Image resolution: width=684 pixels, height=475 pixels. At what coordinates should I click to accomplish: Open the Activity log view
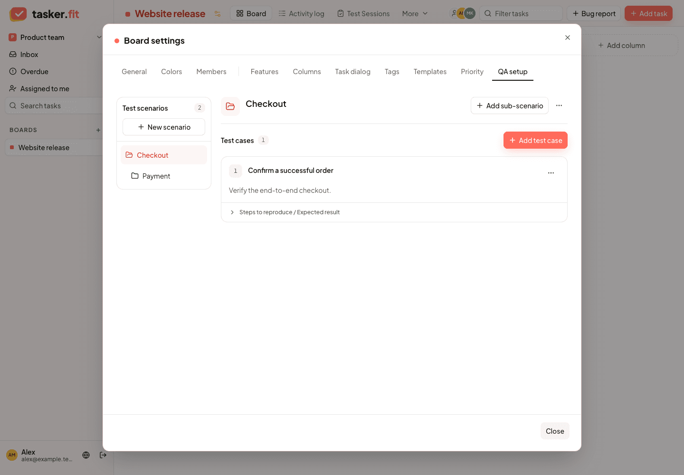click(x=301, y=13)
